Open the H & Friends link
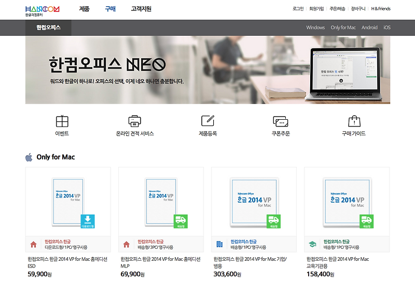Viewport: 415px width, 295px height. [381, 9]
